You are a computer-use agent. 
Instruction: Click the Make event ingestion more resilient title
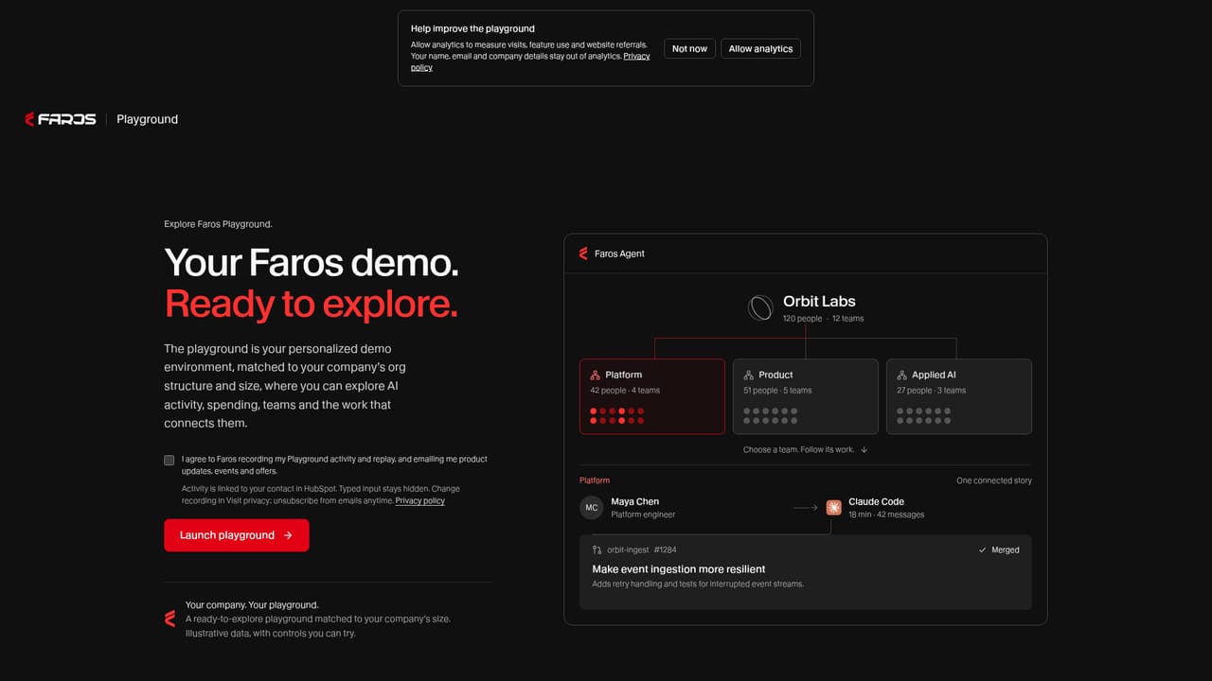click(679, 569)
